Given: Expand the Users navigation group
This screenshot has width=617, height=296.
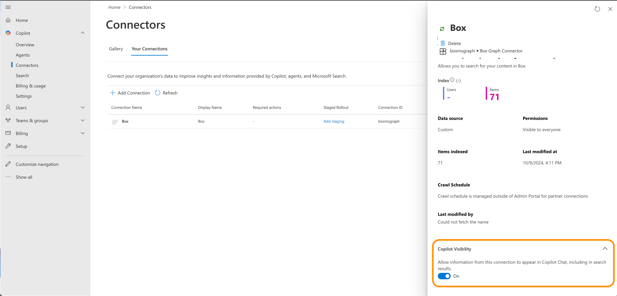Looking at the screenshot, I should 83,107.
